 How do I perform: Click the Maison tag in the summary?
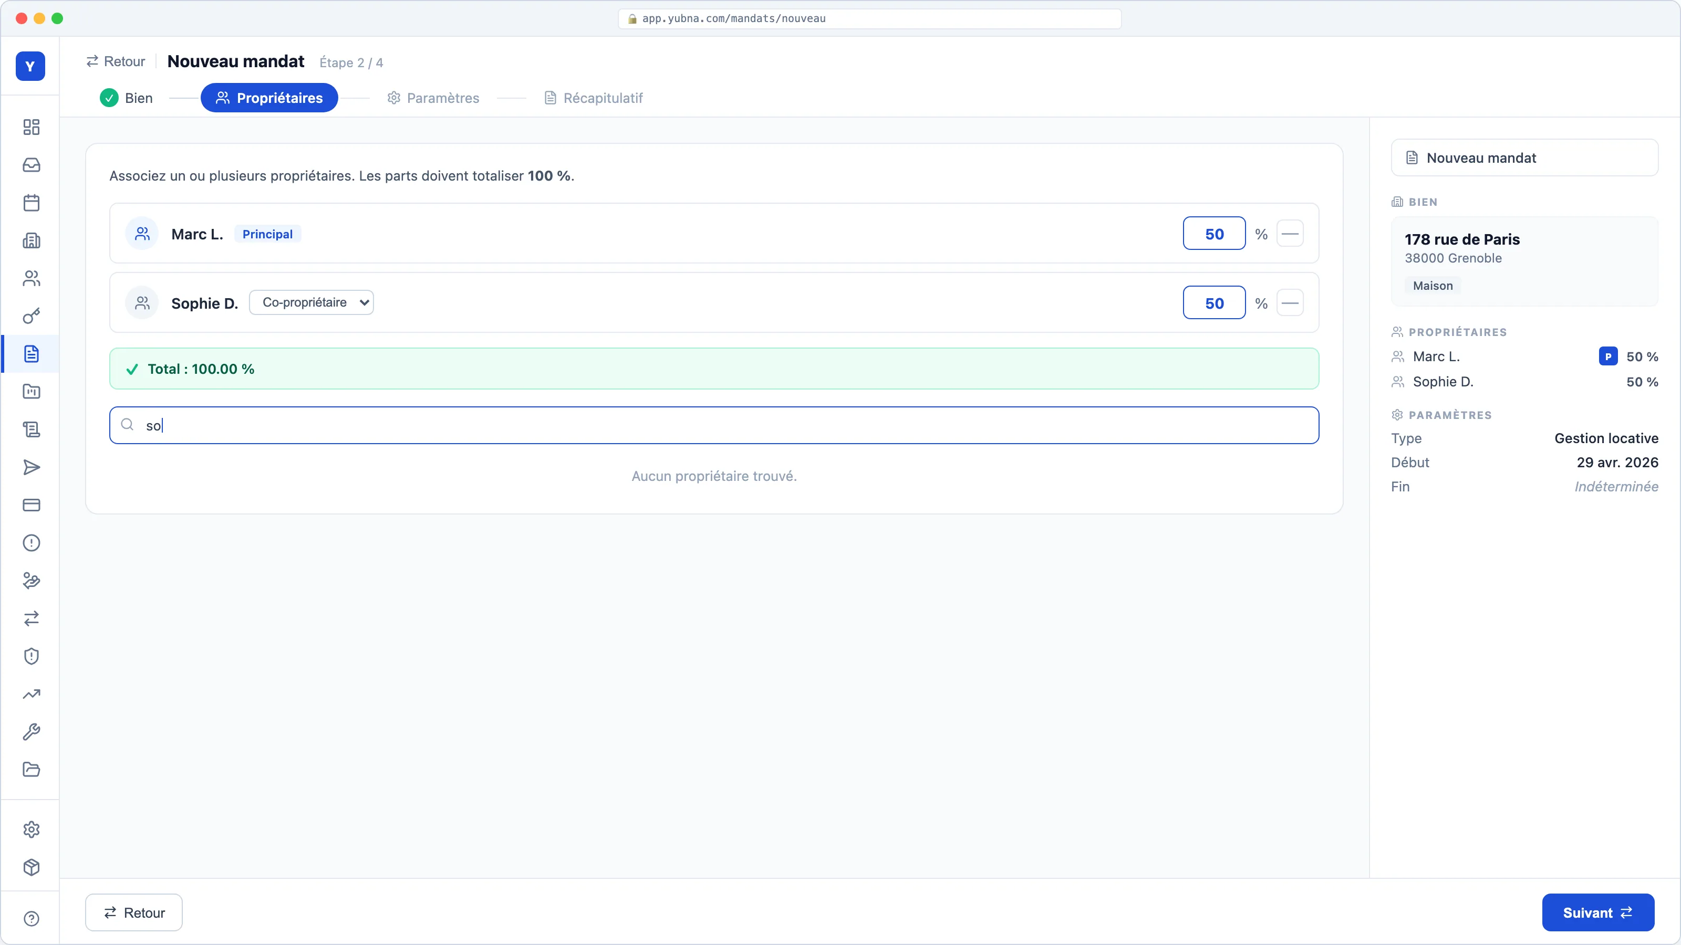pyautogui.click(x=1433, y=286)
